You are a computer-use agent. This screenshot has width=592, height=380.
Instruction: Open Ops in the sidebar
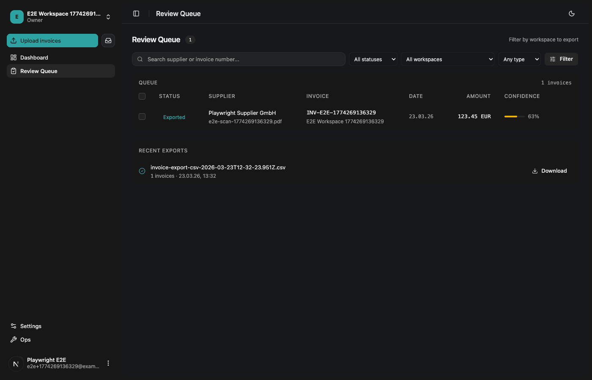(25, 339)
